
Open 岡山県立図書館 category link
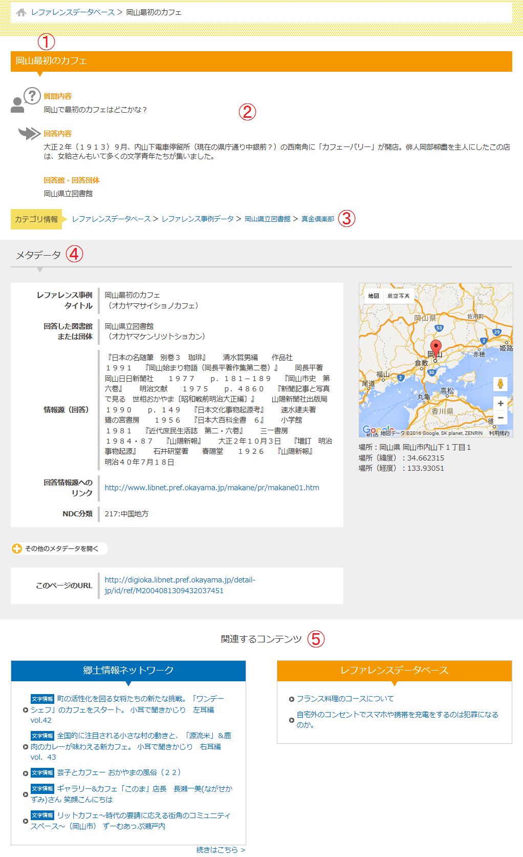(267, 219)
